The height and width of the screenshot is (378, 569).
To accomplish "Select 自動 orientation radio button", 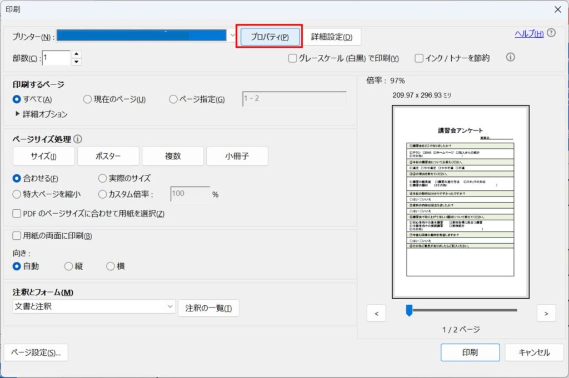I will tap(16, 266).
